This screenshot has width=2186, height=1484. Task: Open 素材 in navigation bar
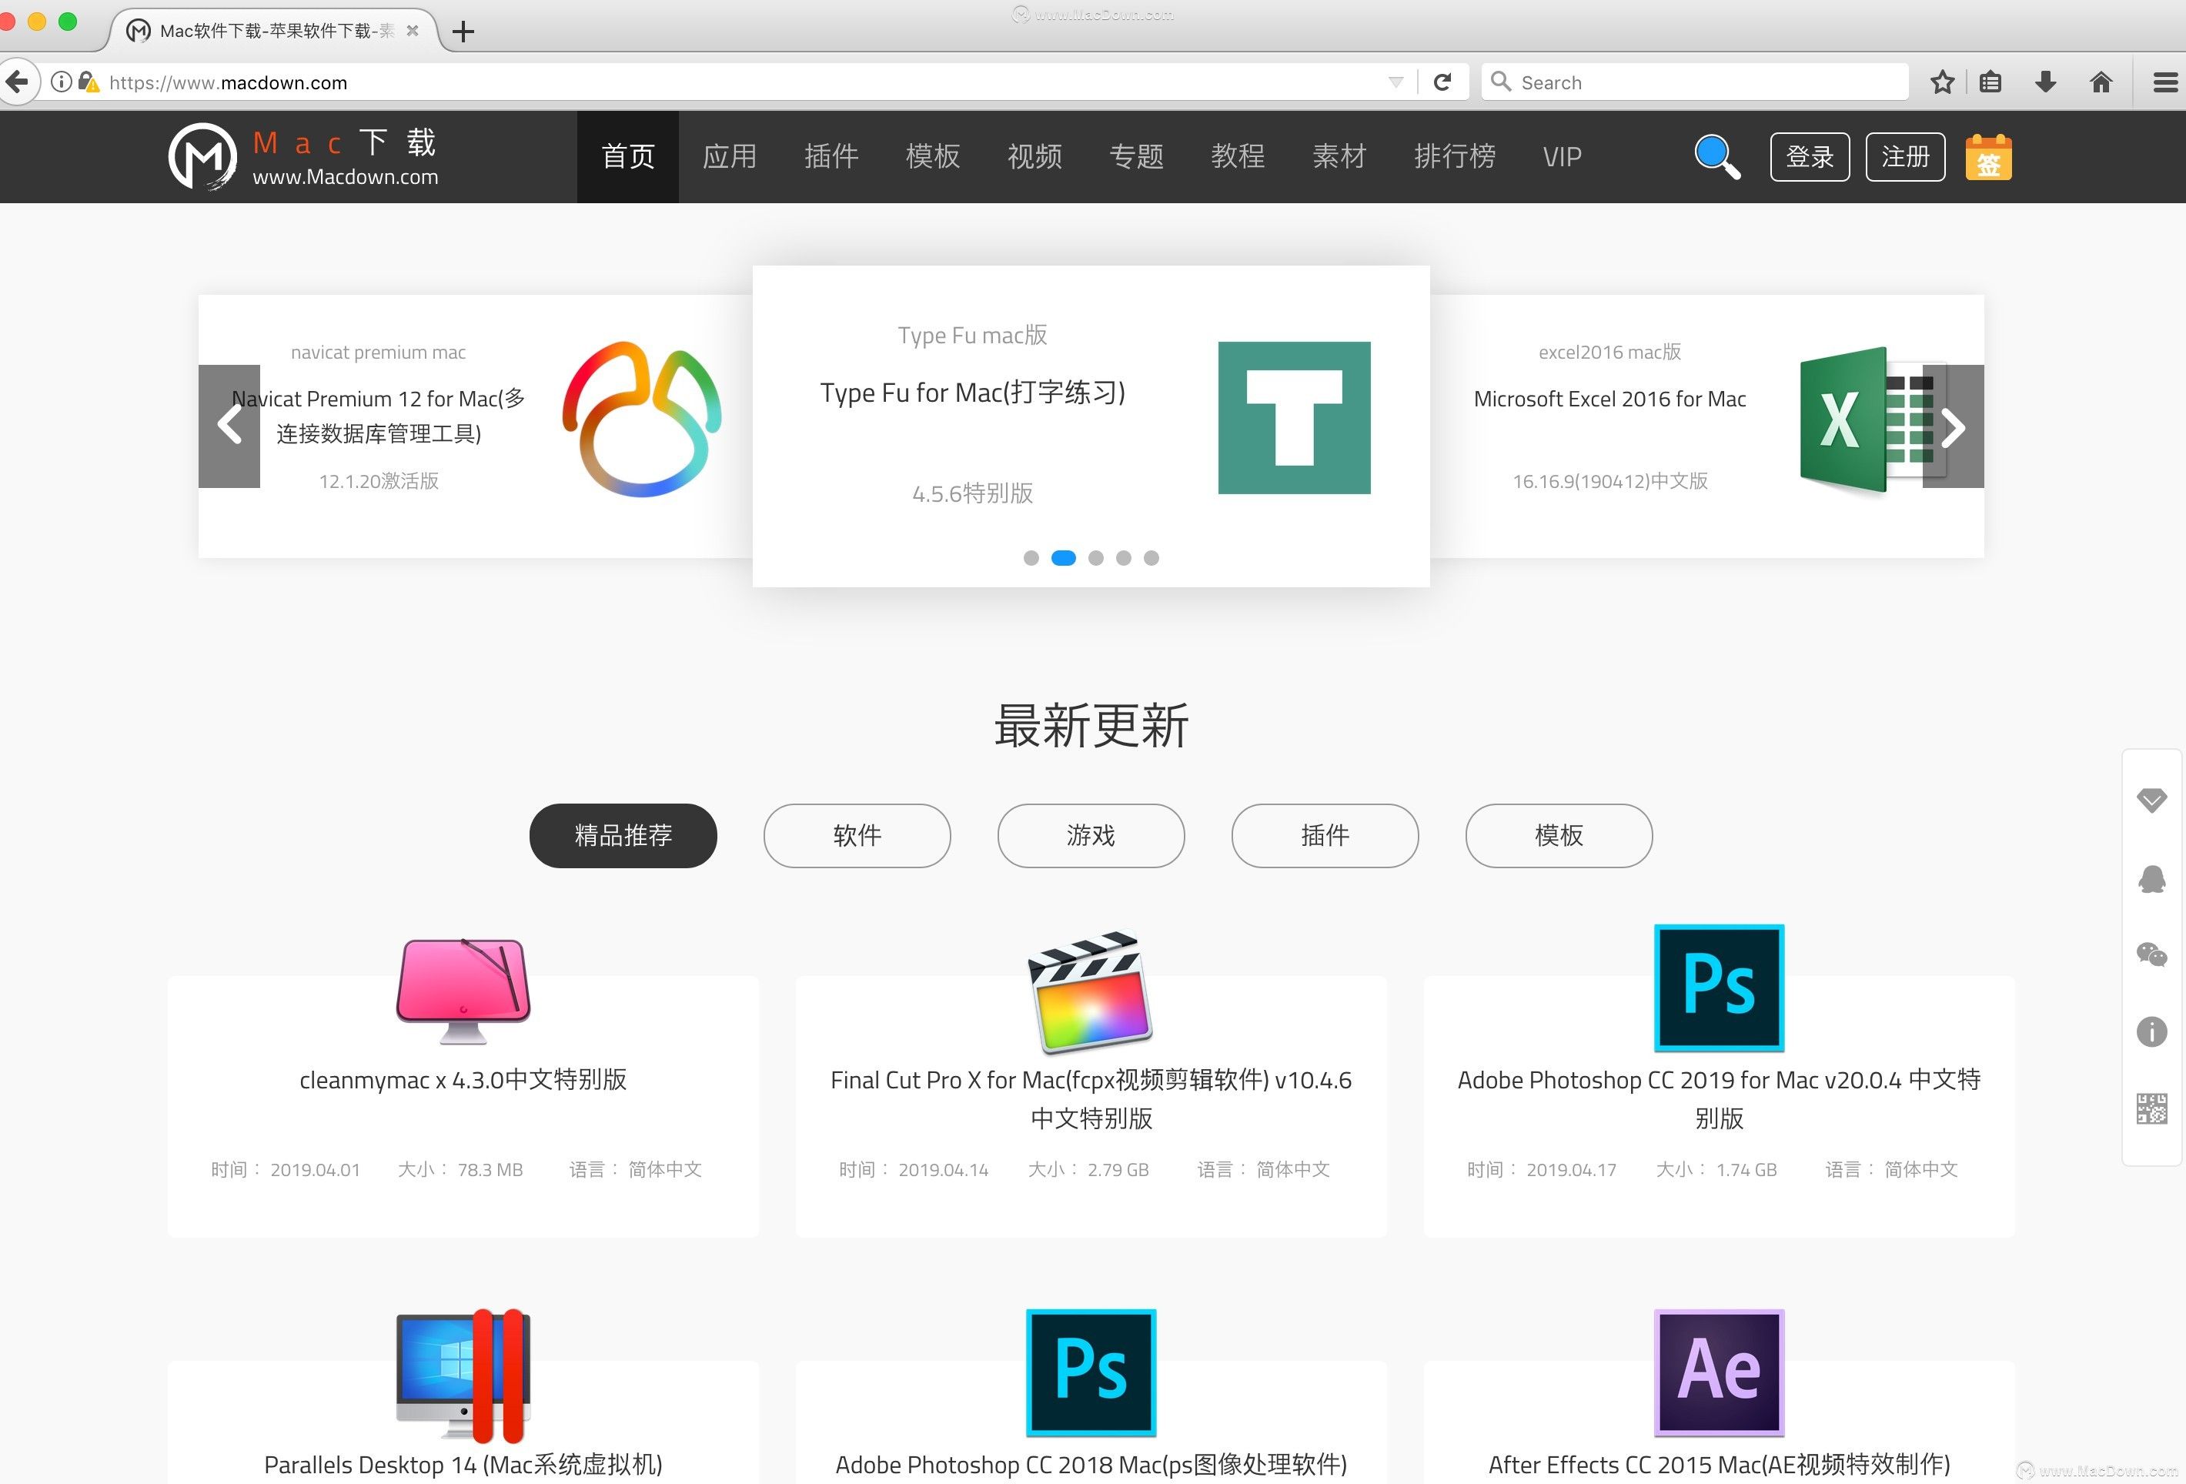pos(1339,156)
